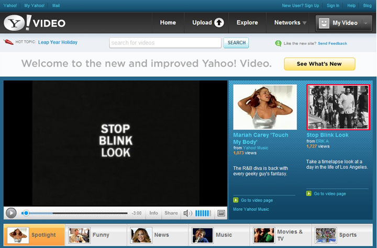This screenshot has width=377, height=248.
Task: Click the video Share button
Action: pos(171,213)
